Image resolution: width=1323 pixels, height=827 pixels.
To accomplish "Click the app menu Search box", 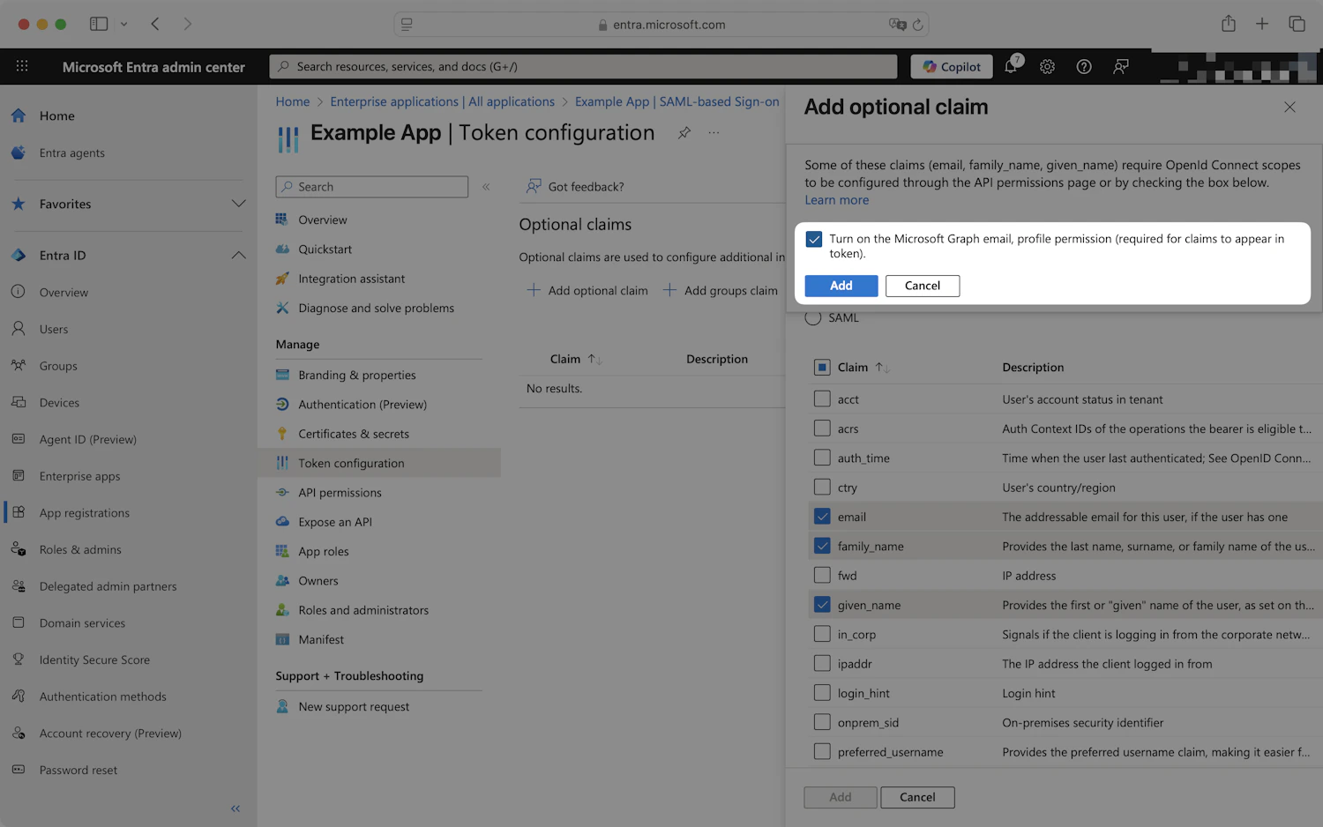I will click(x=371, y=187).
